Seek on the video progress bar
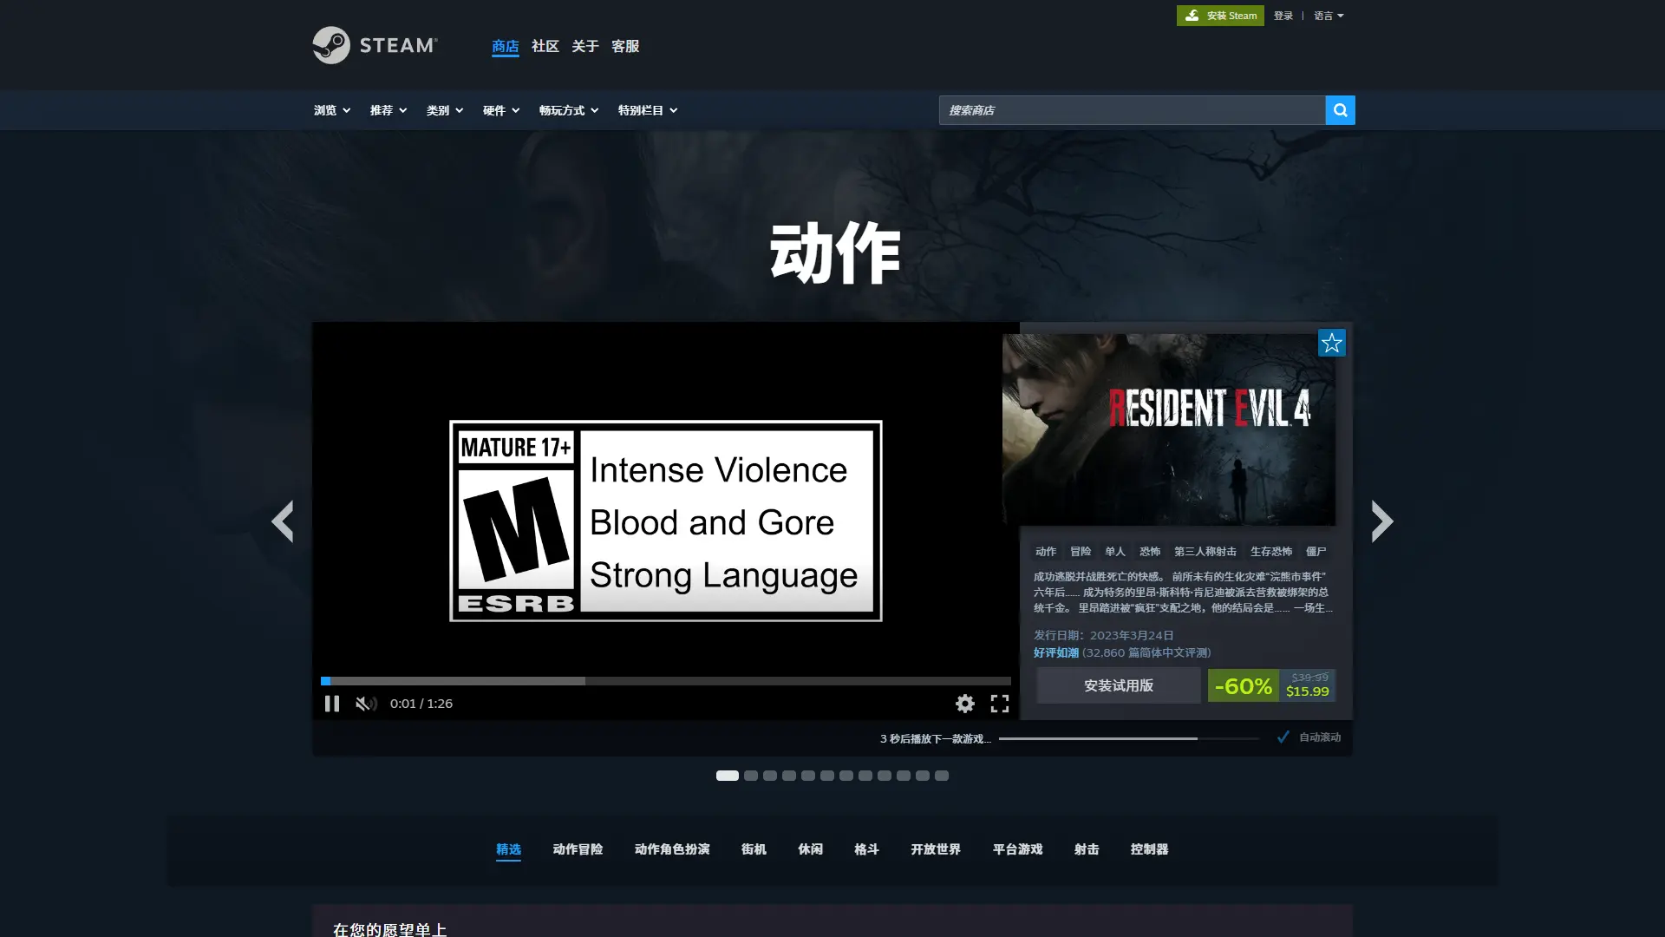 665,681
